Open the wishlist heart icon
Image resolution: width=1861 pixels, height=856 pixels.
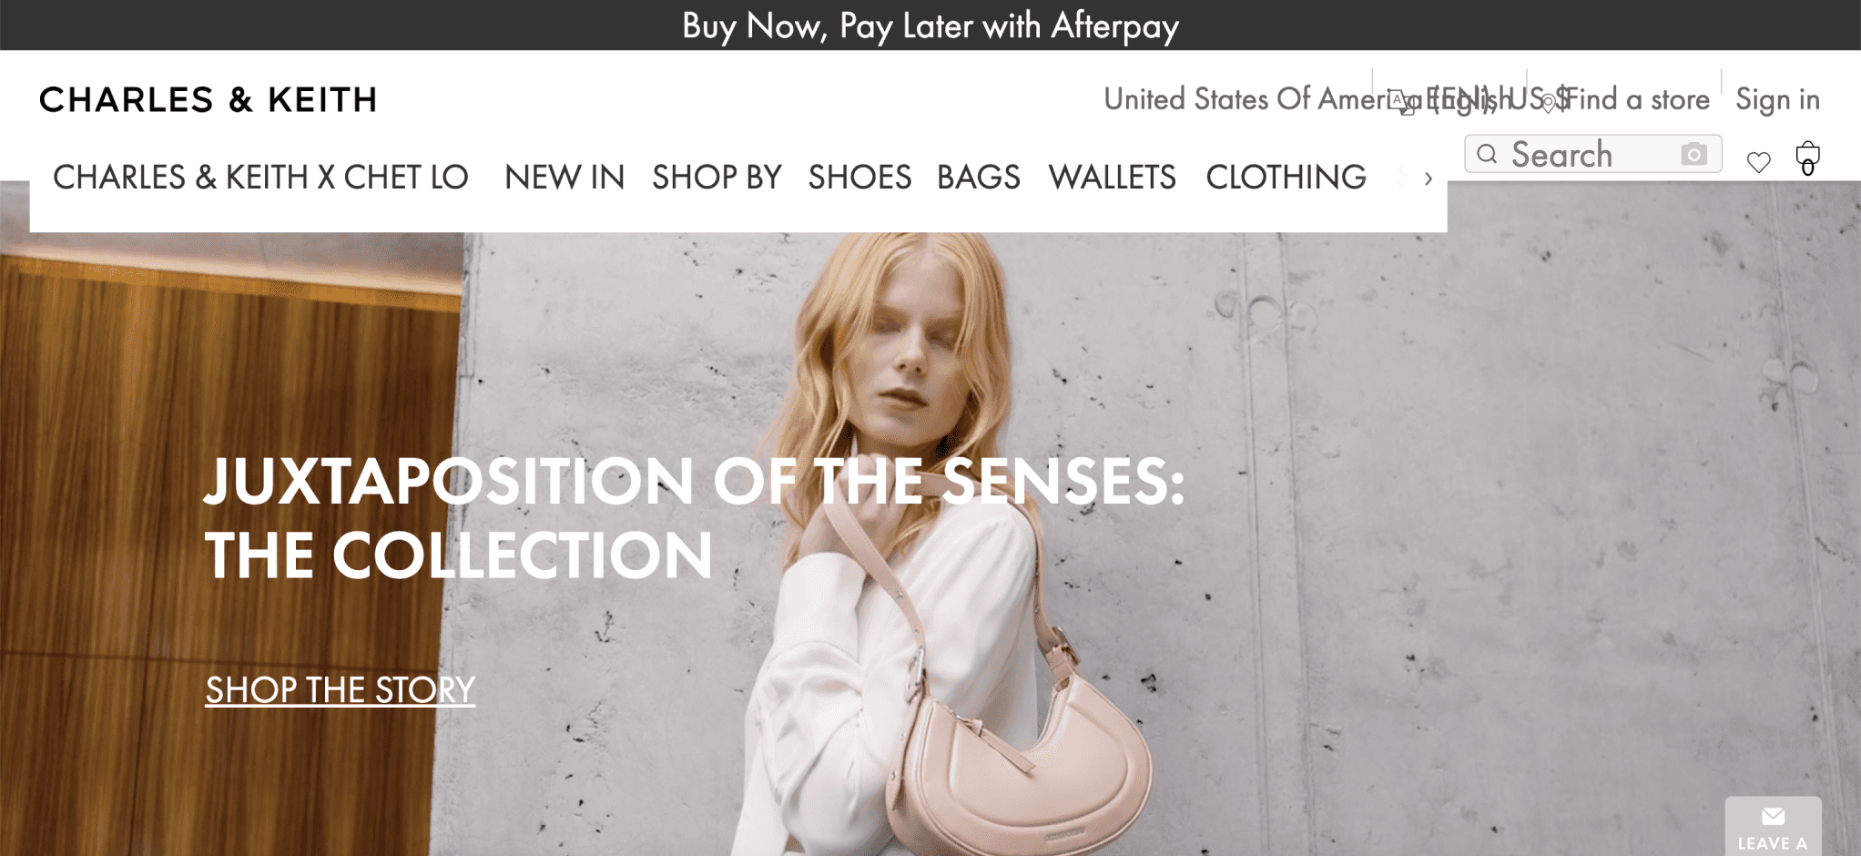1758,162
